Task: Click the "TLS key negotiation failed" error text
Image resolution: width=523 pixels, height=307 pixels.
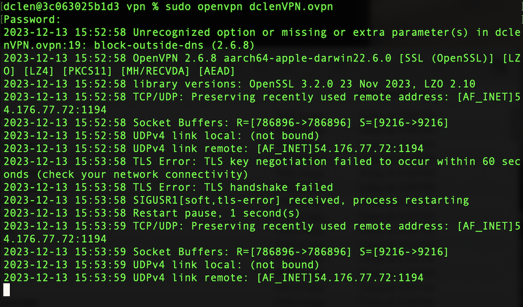Action: pyautogui.click(x=288, y=162)
